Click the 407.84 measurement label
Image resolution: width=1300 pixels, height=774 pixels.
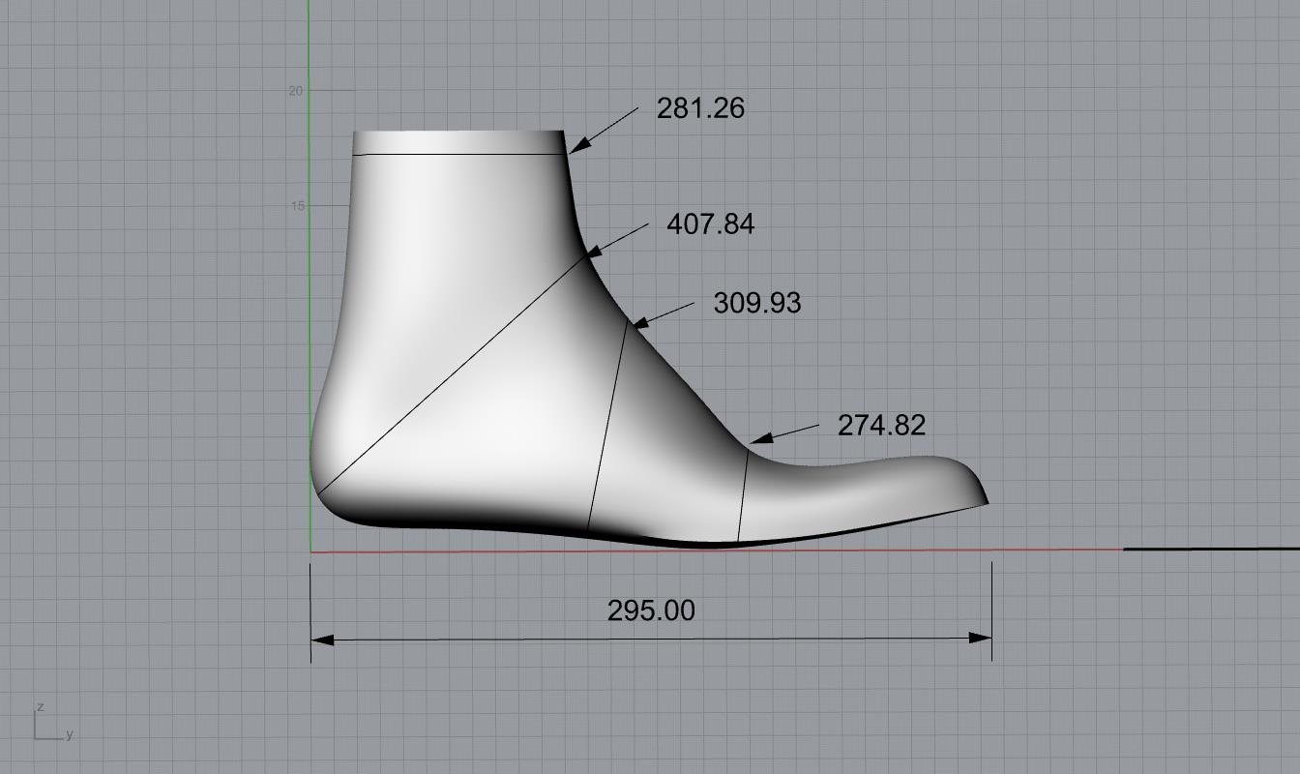tap(710, 224)
